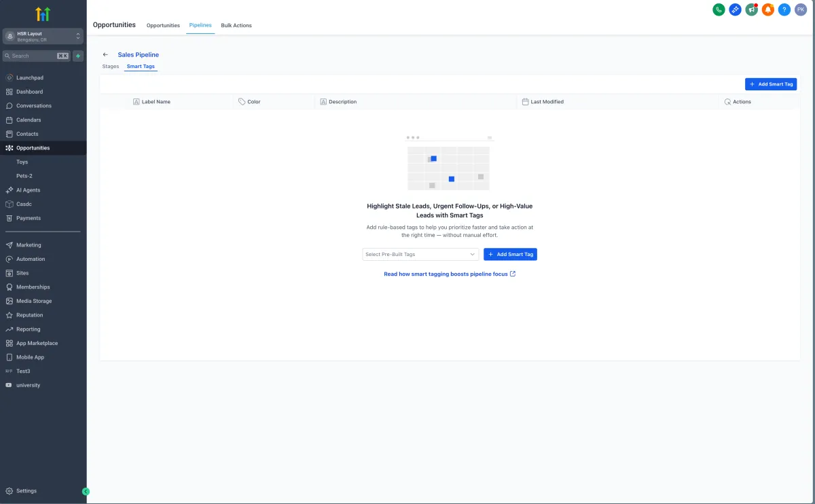Click Add Smart Tag button in table header
Image resolution: width=815 pixels, height=504 pixels.
coord(771,84)
